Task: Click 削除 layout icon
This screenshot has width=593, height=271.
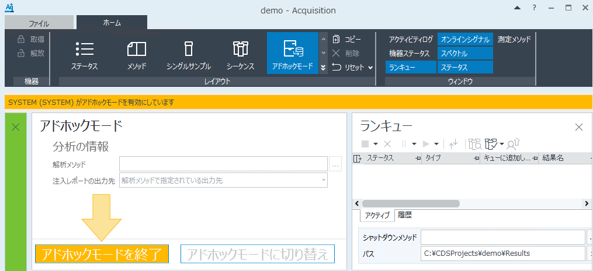Action: [x=336, y=53]
